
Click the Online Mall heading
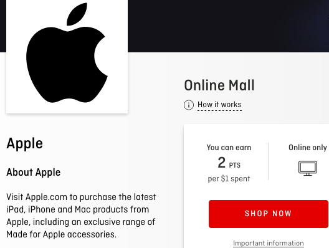coord(219,85)
